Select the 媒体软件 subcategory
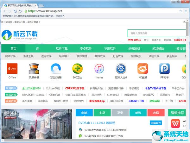 pos(100,56)
